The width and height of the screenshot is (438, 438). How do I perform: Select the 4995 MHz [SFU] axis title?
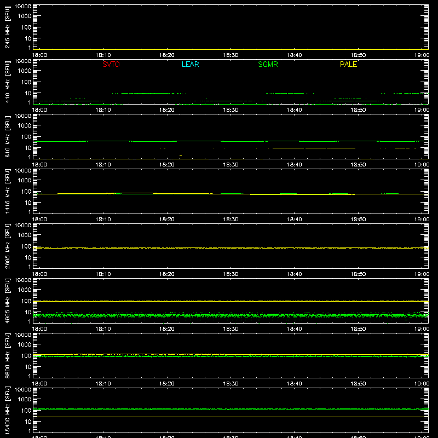click(7, 301)
